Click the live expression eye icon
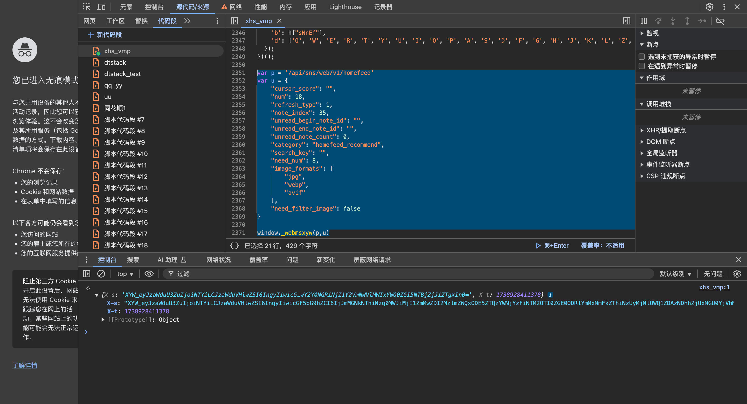The width and height of the screenshot is (747, 404). coord(149,274)
